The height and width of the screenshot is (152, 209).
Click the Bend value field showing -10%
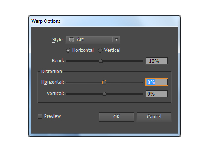pyautogui.click(x=156, y=61)
